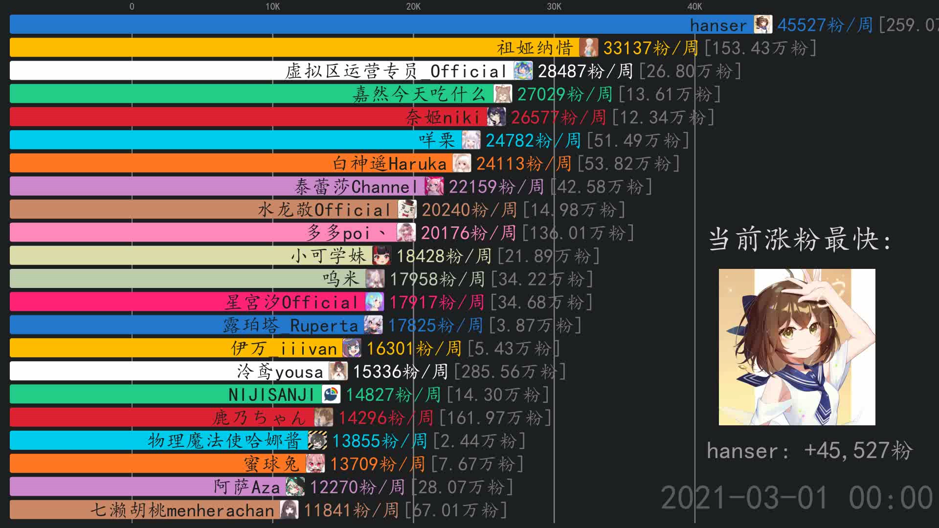The image size is (939, 528).
Task: Click the 祖娅纳惜 name label
Action: click(x=535, y=48)
